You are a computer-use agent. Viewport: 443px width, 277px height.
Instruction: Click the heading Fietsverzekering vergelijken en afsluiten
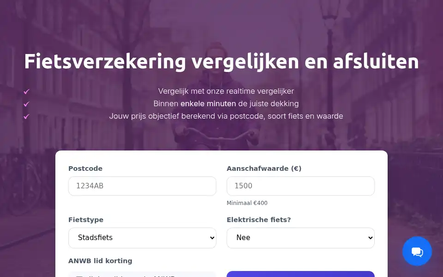pyautogui.click(x=221, y=61)
